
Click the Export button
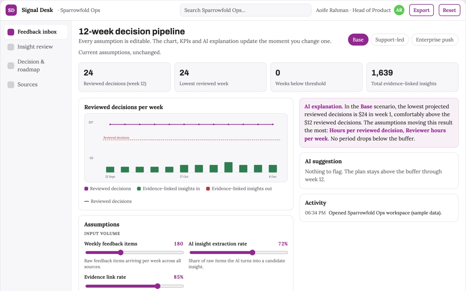pos(421,10)
